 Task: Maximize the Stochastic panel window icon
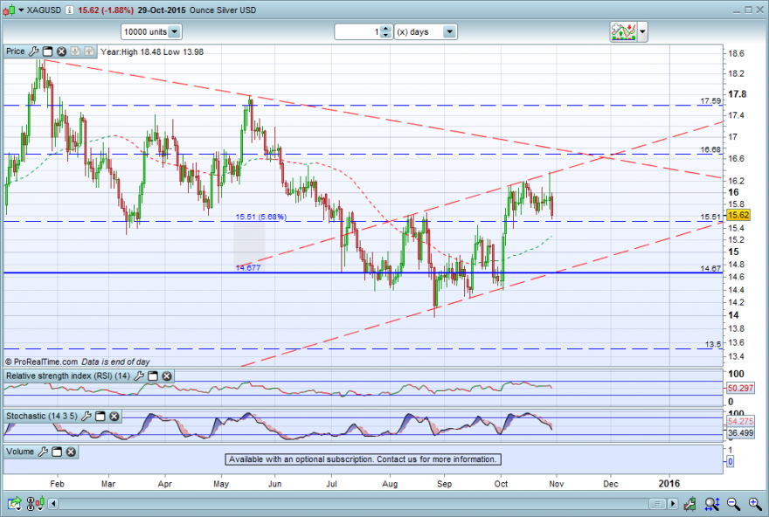[x=100, y=416]
